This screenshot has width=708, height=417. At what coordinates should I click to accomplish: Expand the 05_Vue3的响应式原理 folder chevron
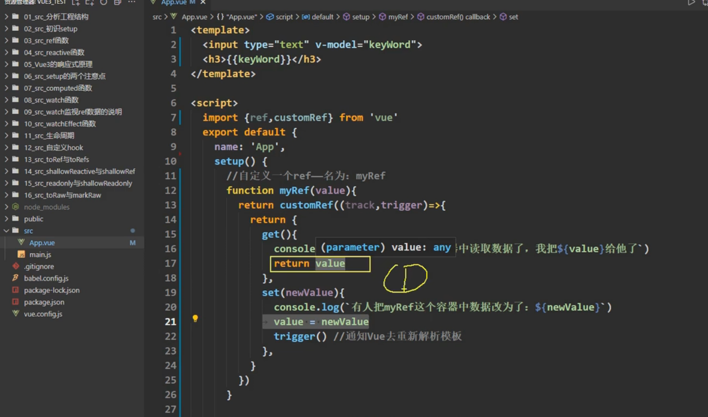[6, 64]
